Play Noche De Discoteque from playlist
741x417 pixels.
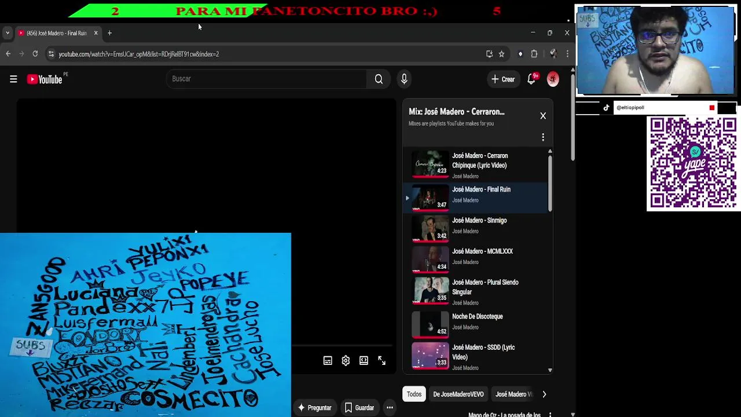(x=475, y=324)
